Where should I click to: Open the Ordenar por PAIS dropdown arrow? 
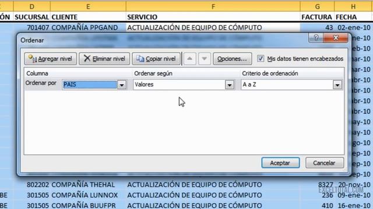click(x=122, y=85)
